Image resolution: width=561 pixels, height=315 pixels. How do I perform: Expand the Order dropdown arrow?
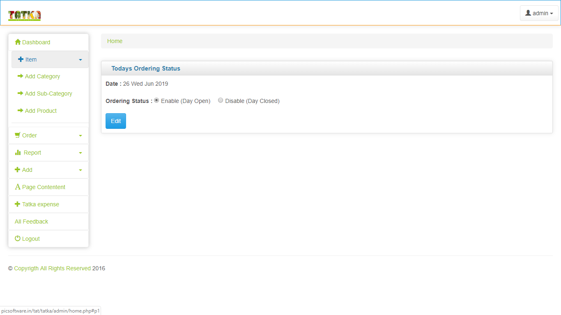(x=80, y=136)
